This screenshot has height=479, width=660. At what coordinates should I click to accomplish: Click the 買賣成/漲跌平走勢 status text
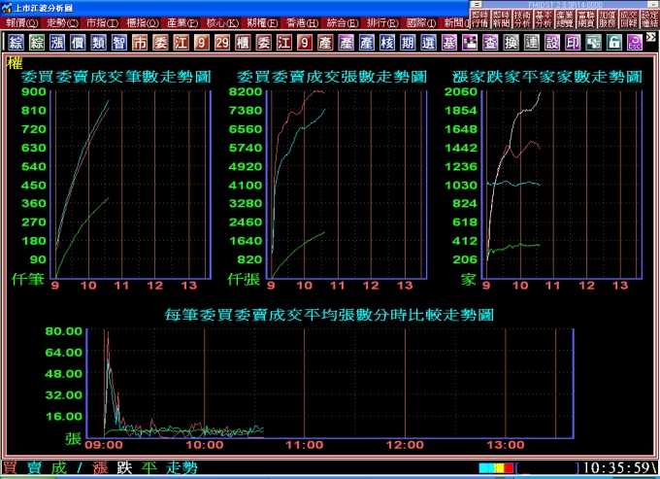point(100,468)
